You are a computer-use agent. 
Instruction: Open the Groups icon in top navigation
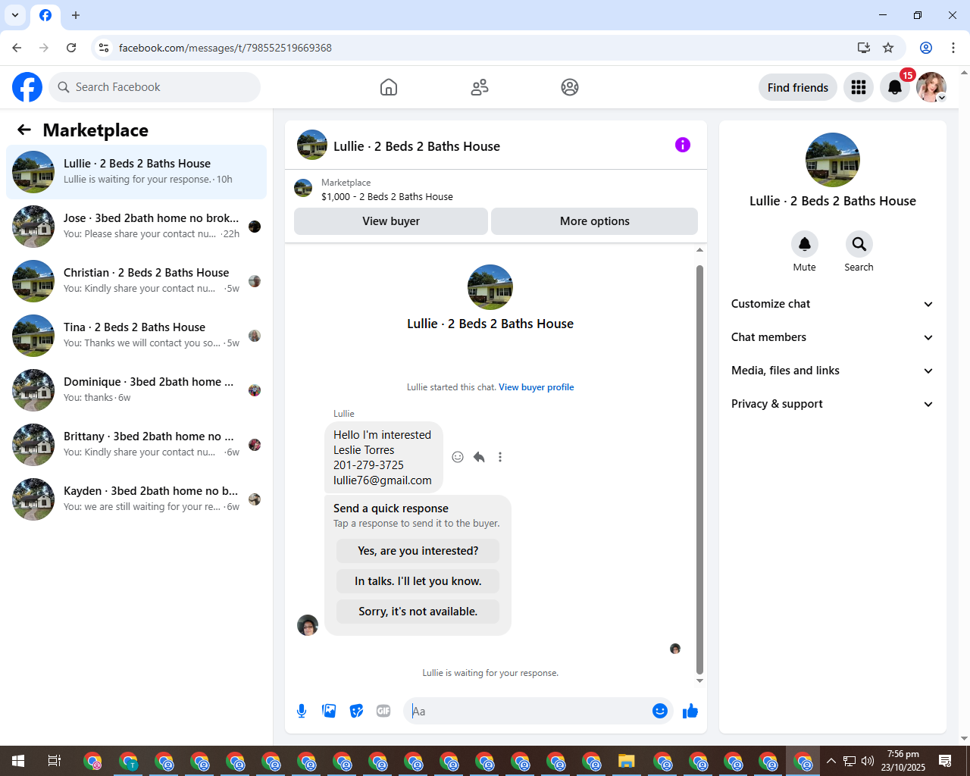coord(570,87)
